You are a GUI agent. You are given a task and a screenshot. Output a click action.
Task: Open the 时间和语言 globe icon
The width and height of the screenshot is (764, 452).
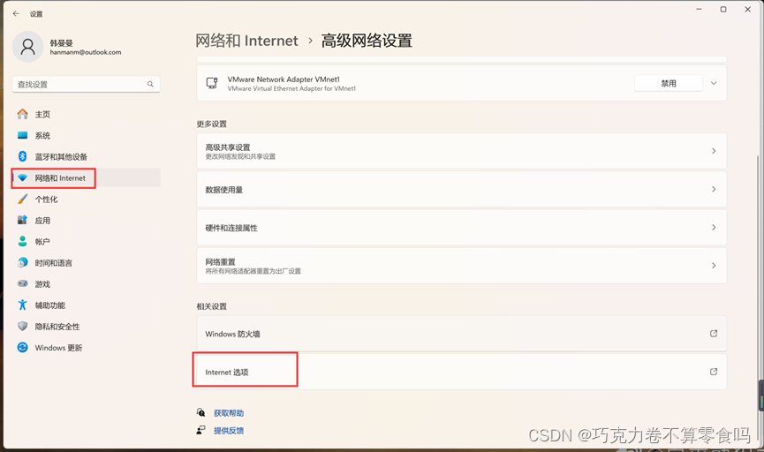22,262
